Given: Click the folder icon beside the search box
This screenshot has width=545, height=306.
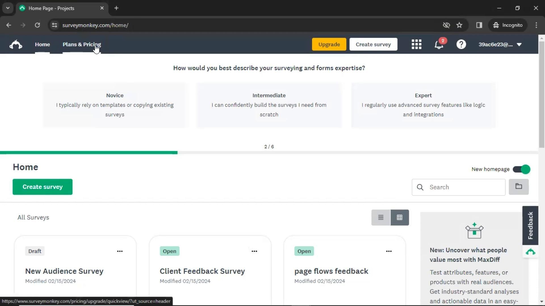Looking at the screenshot, I should pos(519,187).
